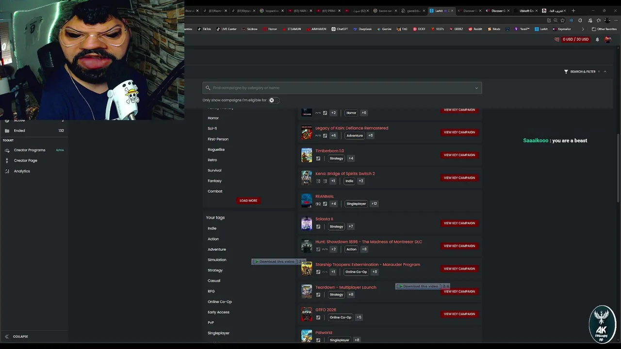Click the page vertical scrollbar
The image size is (621, 349).
[x=618, y=169]
